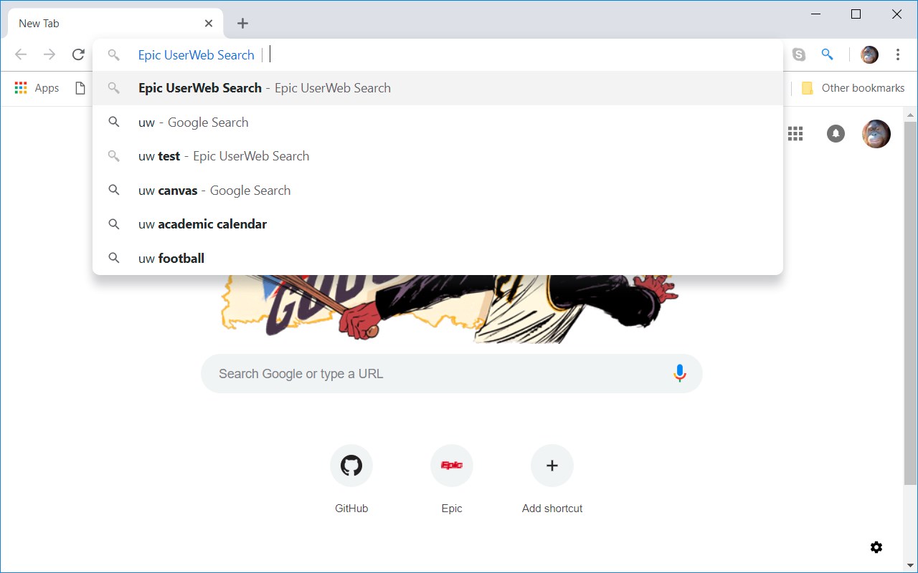Open the Epic shortcut
Image resolution: width=918 pixels, height=573 pixels.
click(452, 478)
